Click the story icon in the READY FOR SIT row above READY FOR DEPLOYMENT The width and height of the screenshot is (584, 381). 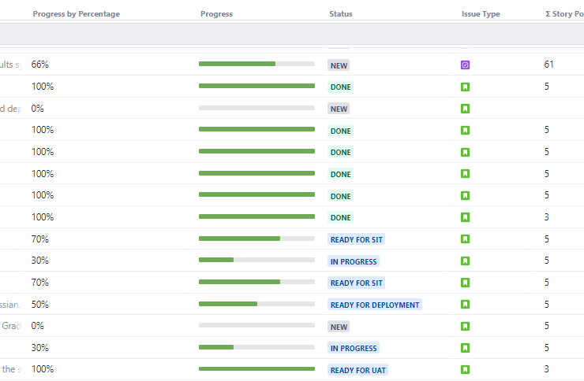coord(465,283)
